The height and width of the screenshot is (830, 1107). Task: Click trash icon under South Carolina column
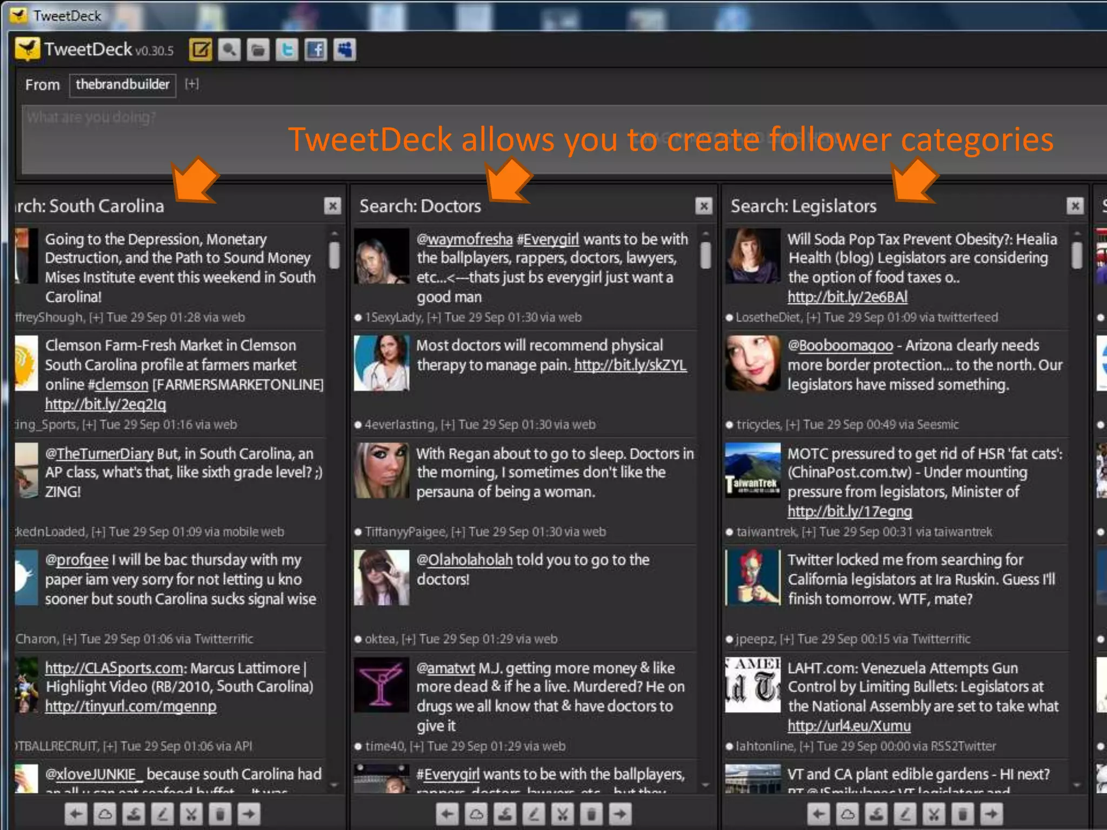[x=220, y=813]
